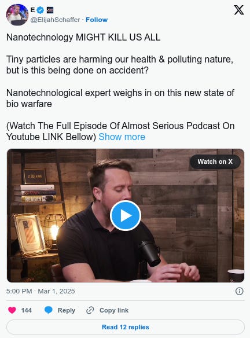250x338 pixels.
Task: Open the @ElijahSchaffer handle link
Action: pyautogui.click(x=55, y=20)
